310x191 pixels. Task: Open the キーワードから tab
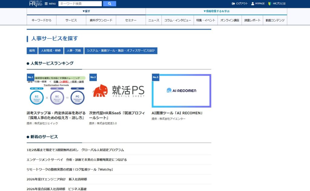pyautogui.click(x=41, y=20)
